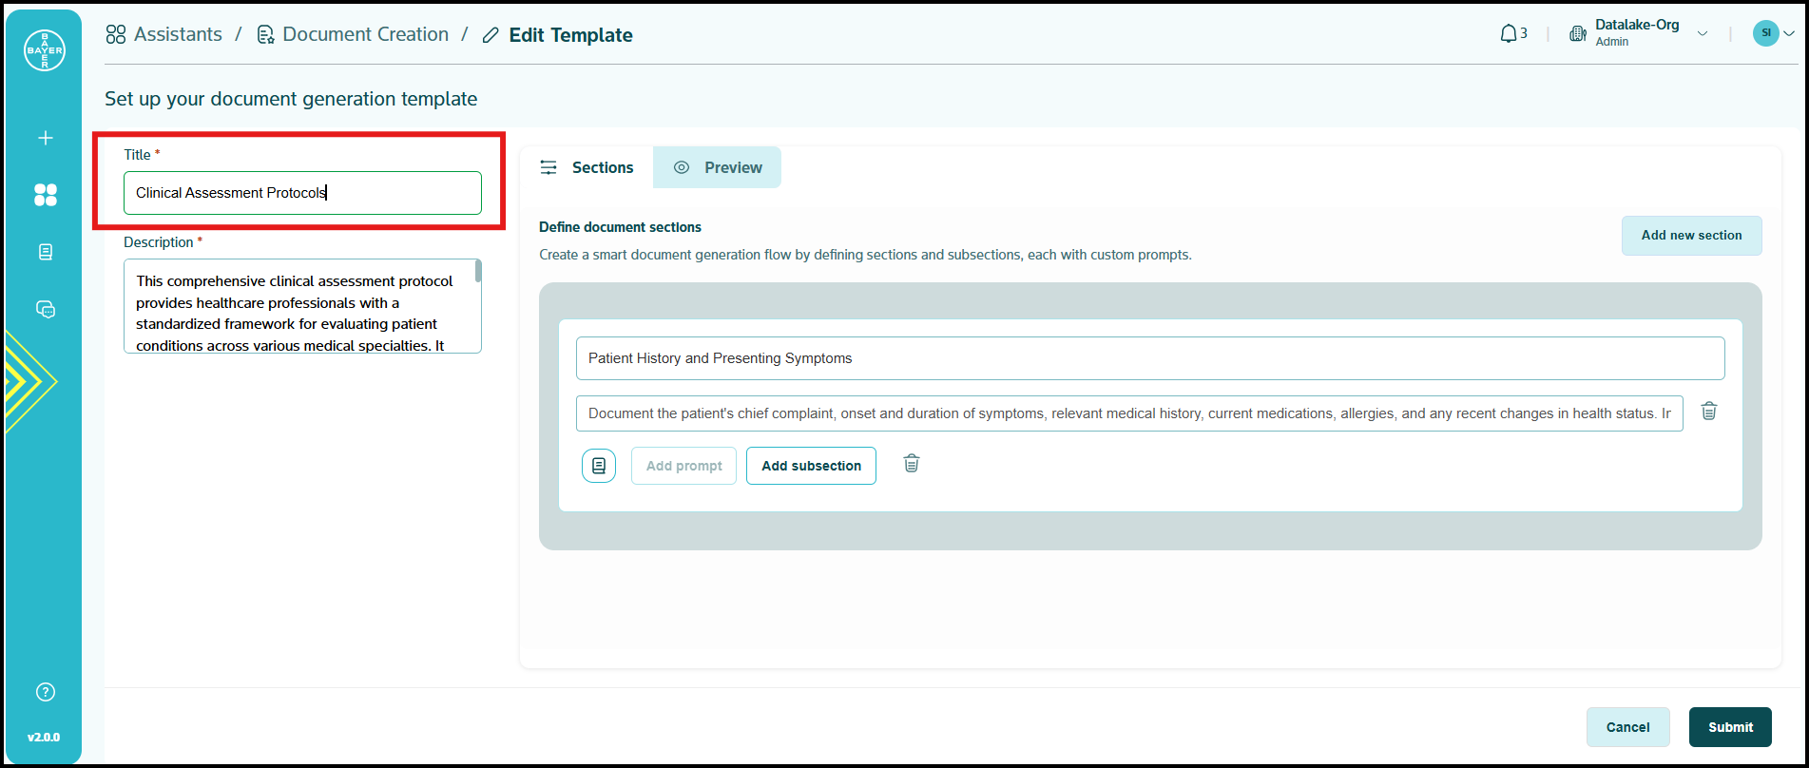Open the chat bubbles icon in sidebar
Viewport: 1809px width, 768px height.
click(x=45, y=310)
